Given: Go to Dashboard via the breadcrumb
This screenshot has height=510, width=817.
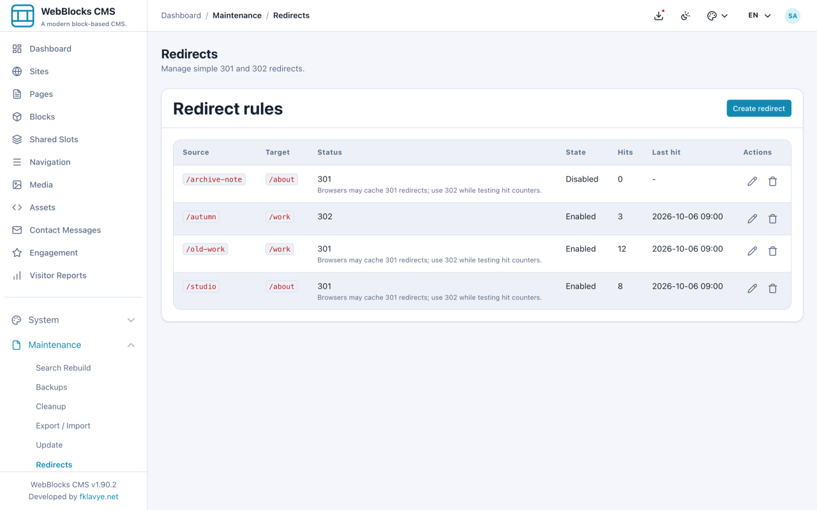Looking at the screenshot, I should click(x=181, y=15).
